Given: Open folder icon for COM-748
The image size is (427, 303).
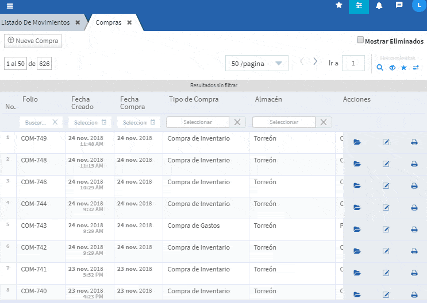Looking at the screenshot, I should (x=357, y=164).
